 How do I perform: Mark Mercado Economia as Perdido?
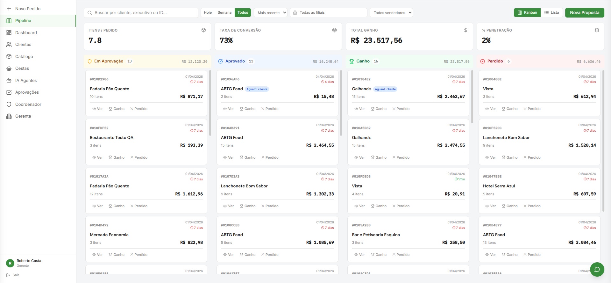pyautogui.click(x=139, y=255)
